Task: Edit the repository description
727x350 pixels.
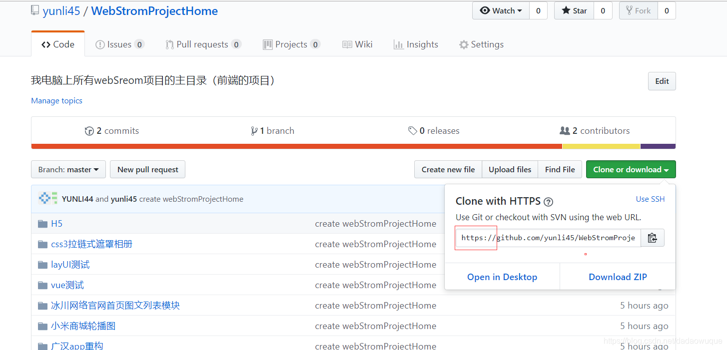Action: (x=662, y=81)
